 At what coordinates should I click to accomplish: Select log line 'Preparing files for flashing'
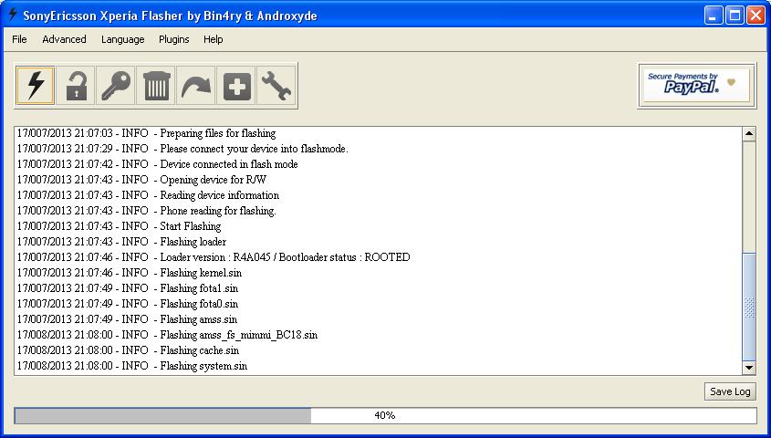click(146, 133)
